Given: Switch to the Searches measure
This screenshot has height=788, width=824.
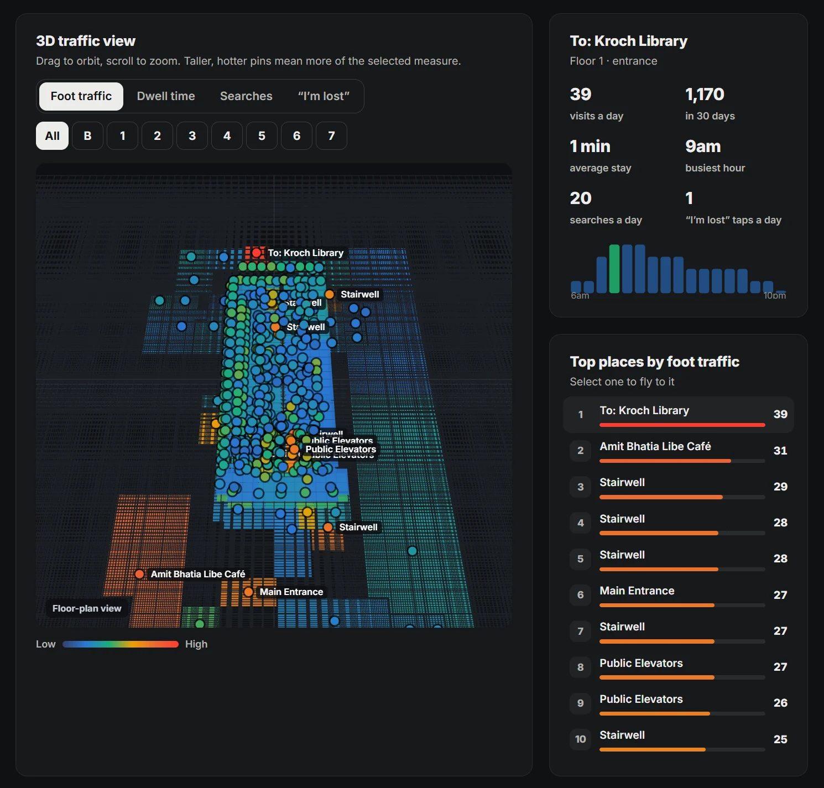Looking at the screenshot, I should click(246, 96).
